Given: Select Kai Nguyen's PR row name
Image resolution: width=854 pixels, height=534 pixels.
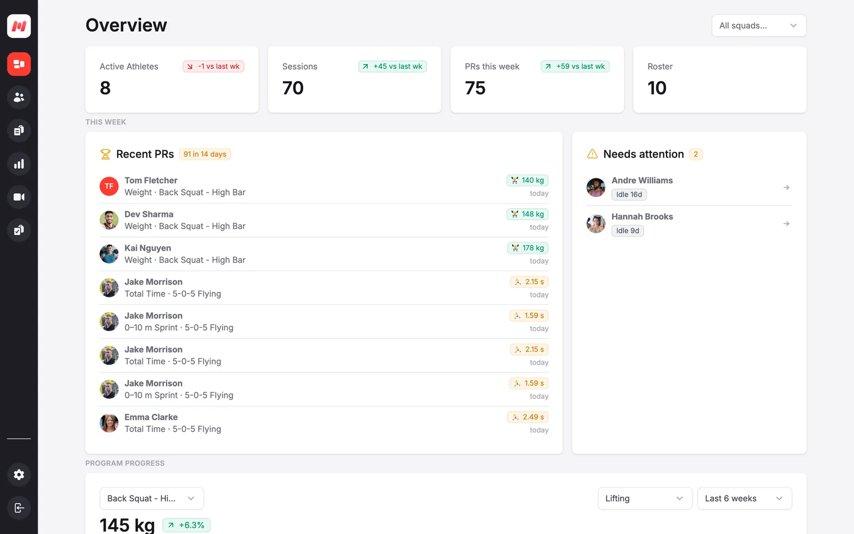Looking at the screenshot, I should (148, 248).
